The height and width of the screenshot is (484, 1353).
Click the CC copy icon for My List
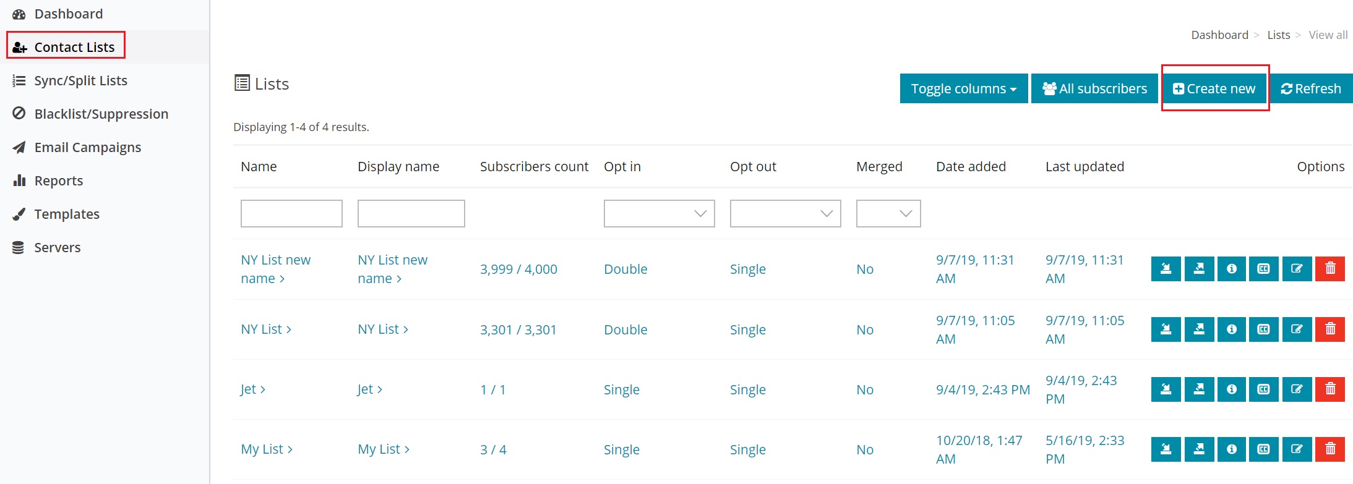[1264, 449]
